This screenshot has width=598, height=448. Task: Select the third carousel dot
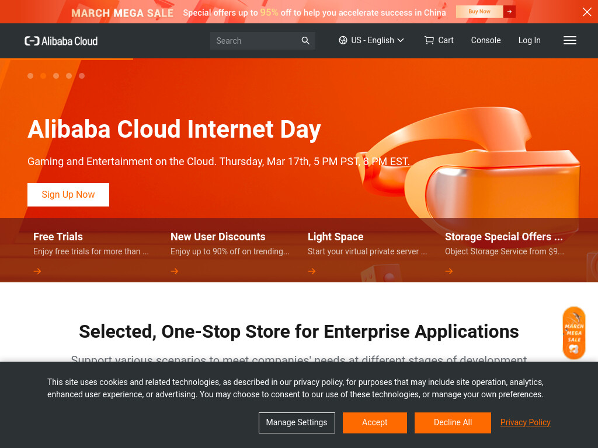[x=56, y=76]
